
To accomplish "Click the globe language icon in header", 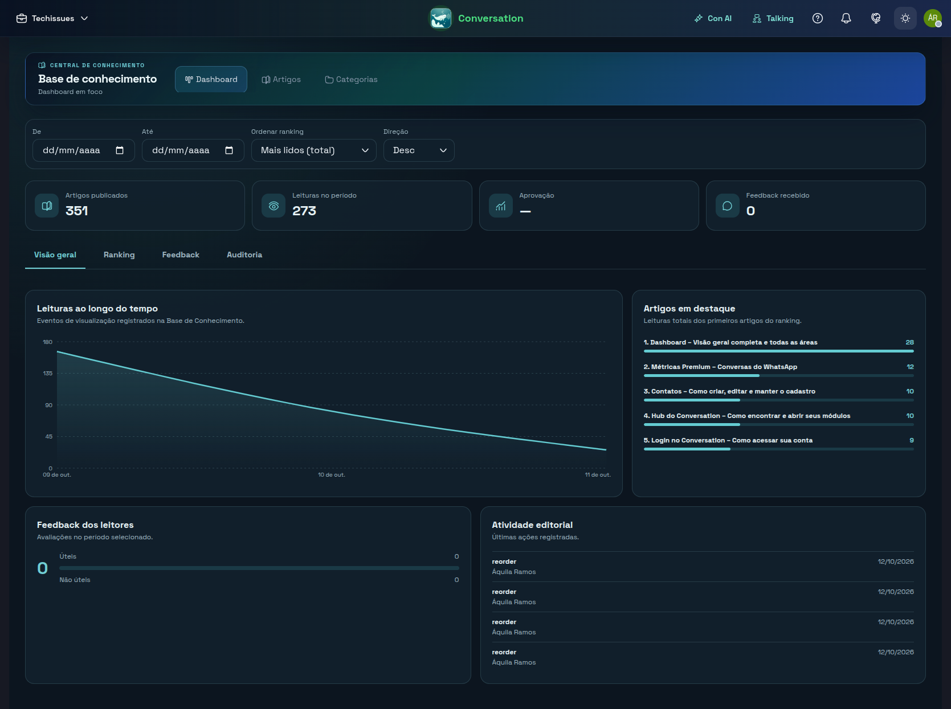I will [x=876, y=18].
